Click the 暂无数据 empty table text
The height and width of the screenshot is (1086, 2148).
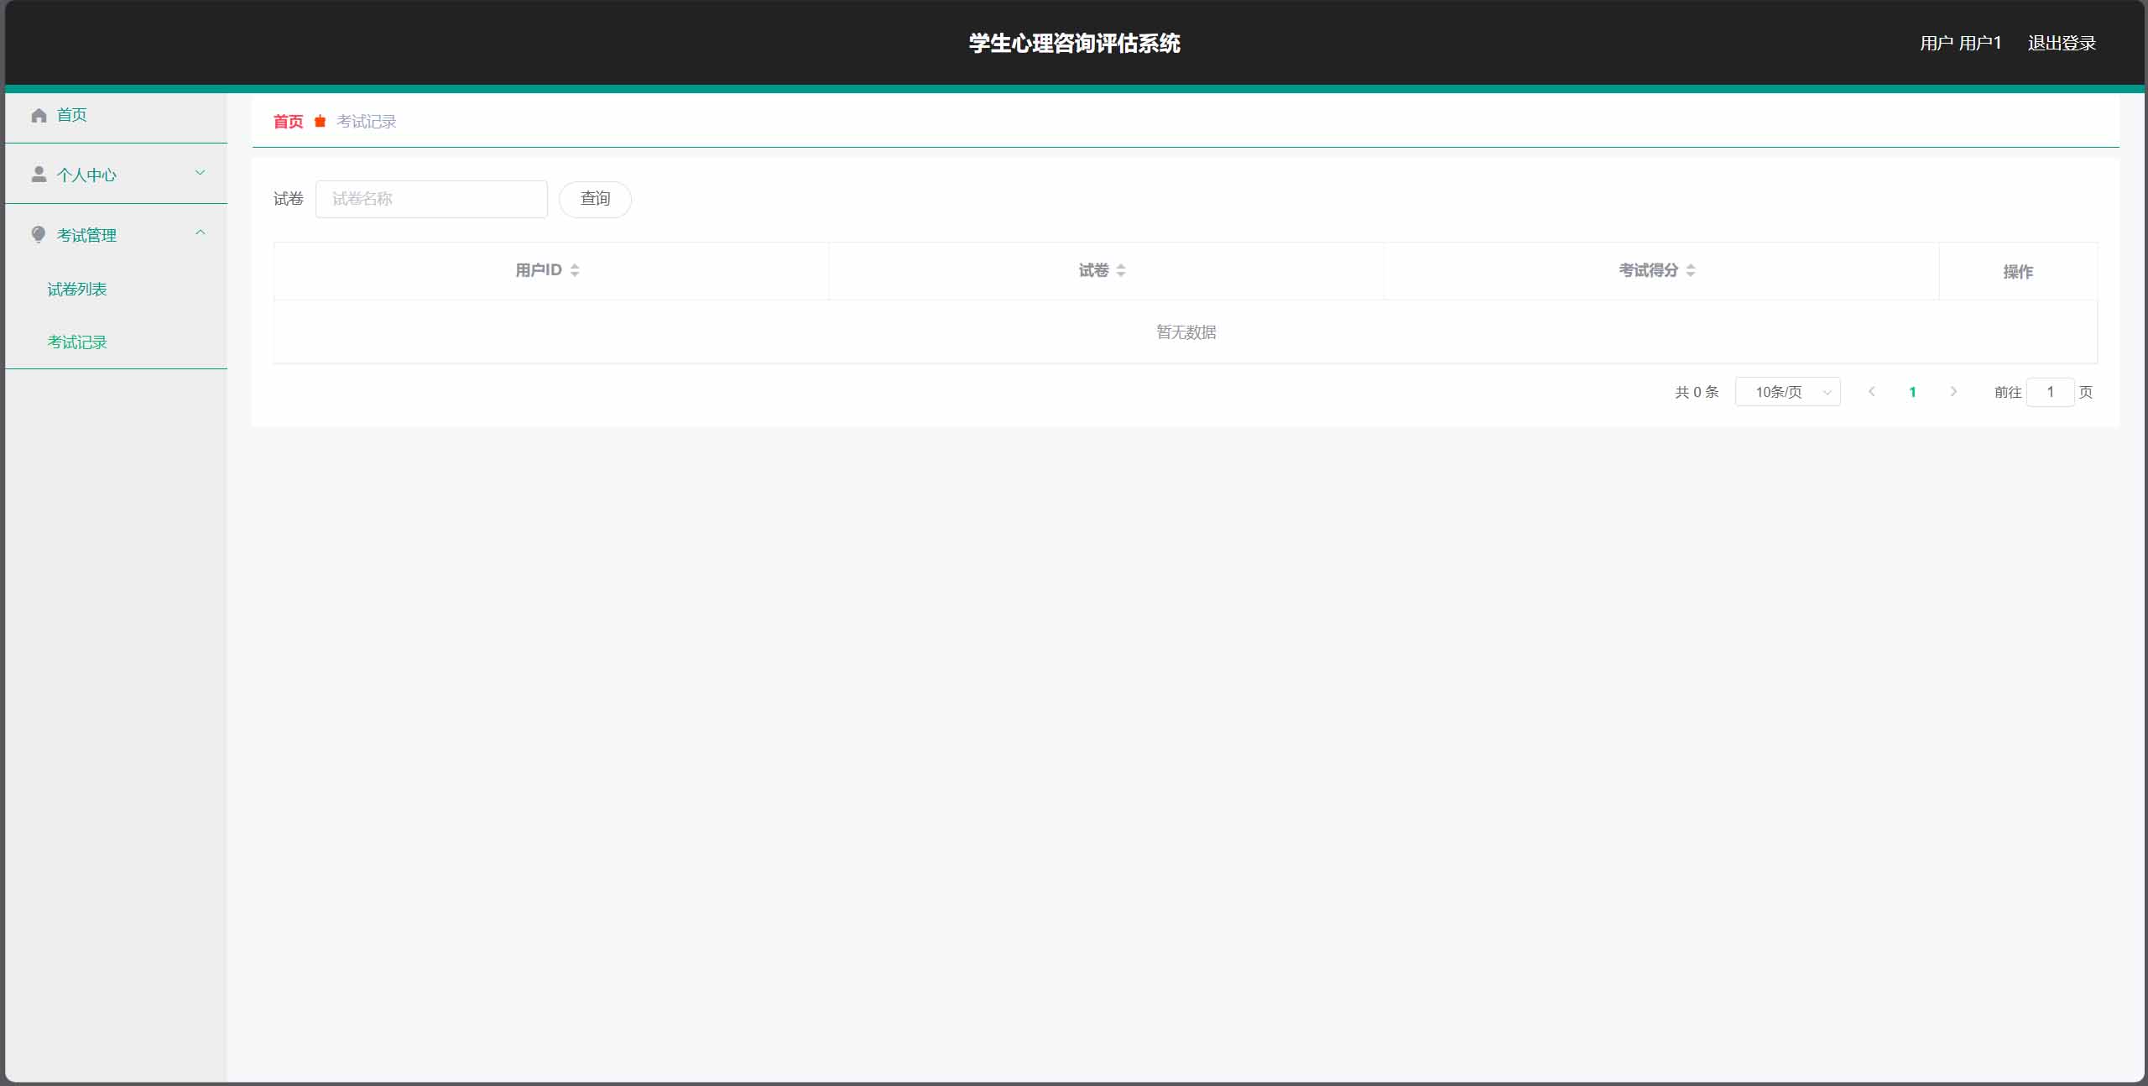1186,332
